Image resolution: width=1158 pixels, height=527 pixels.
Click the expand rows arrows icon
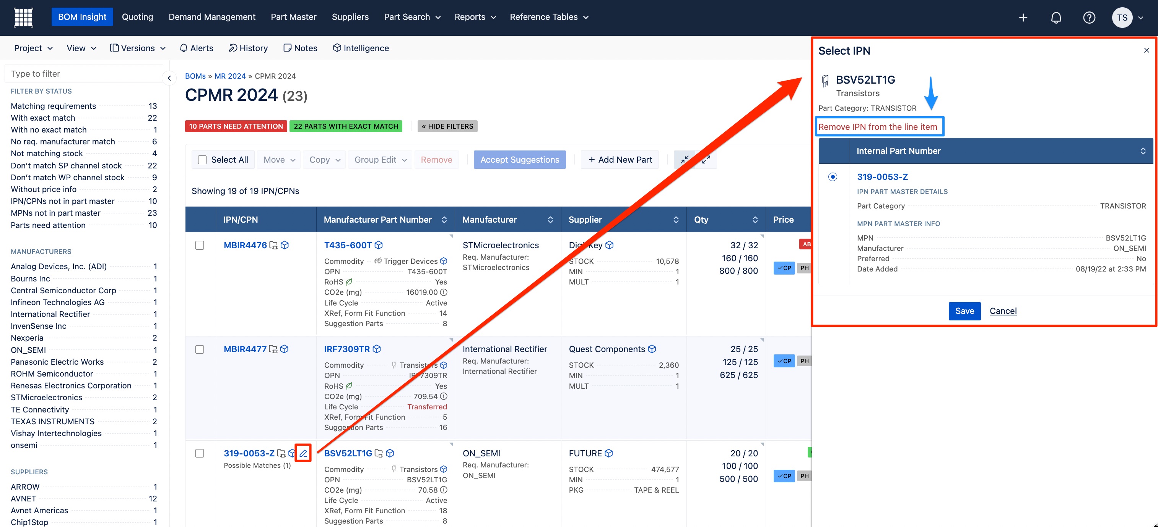[x=706, y=160]
